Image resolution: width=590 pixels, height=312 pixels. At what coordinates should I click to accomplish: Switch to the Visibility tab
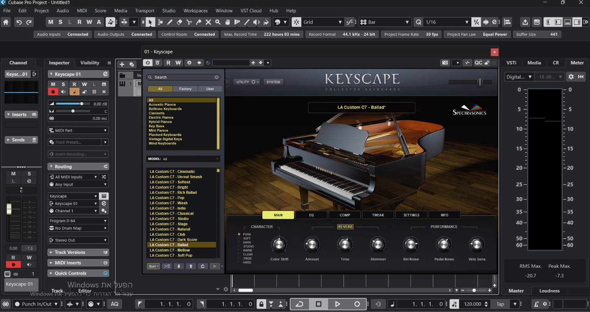90,63
